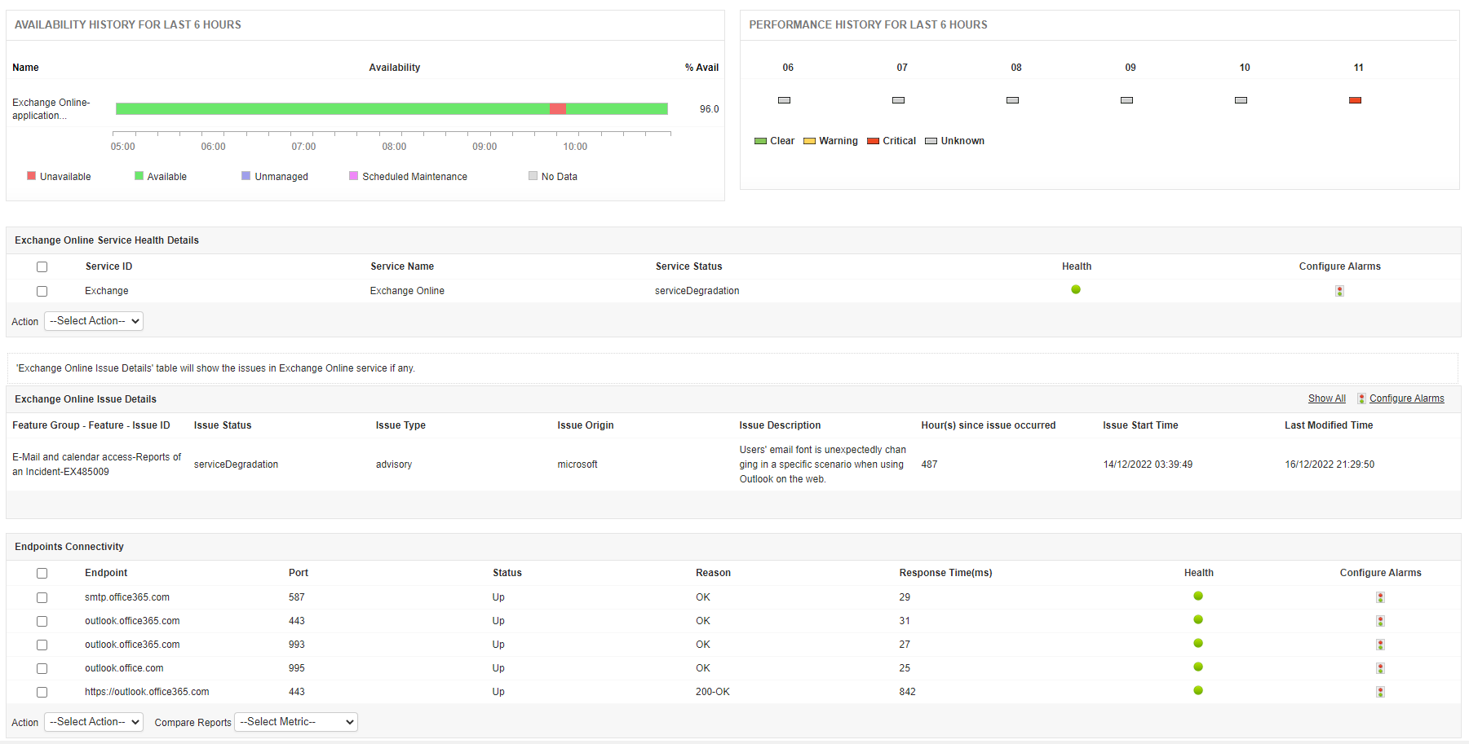Check the smtp.office365.com endpoint checkbox

pyautogui.click(x=42, y=597)
